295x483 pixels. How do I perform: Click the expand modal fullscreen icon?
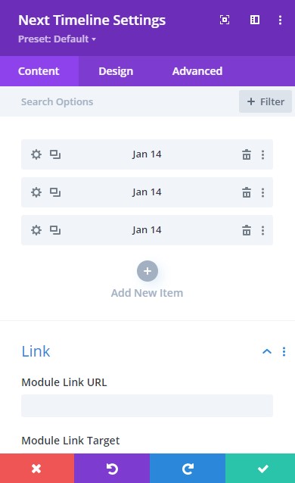pos(225,20)
